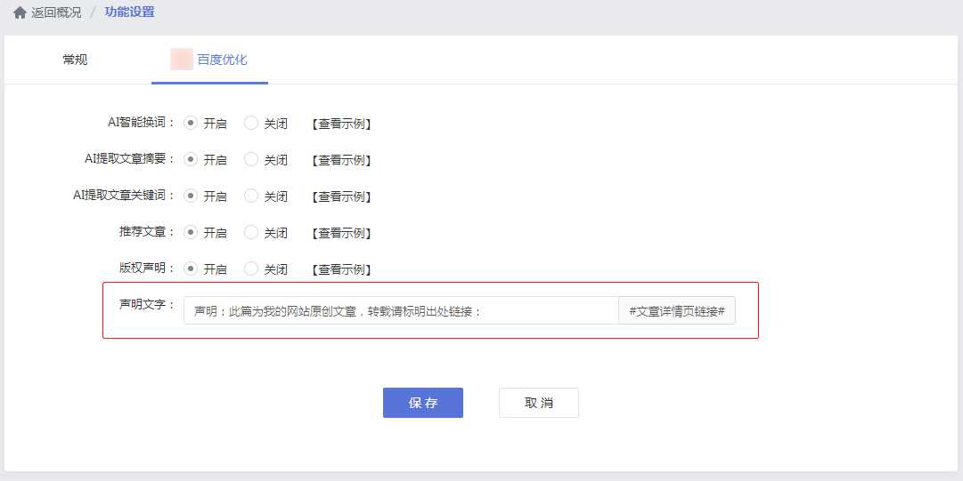The height and width of the screenshot is (481, 963).
Task: Click the 推荐文章 label
Action: 147,232
